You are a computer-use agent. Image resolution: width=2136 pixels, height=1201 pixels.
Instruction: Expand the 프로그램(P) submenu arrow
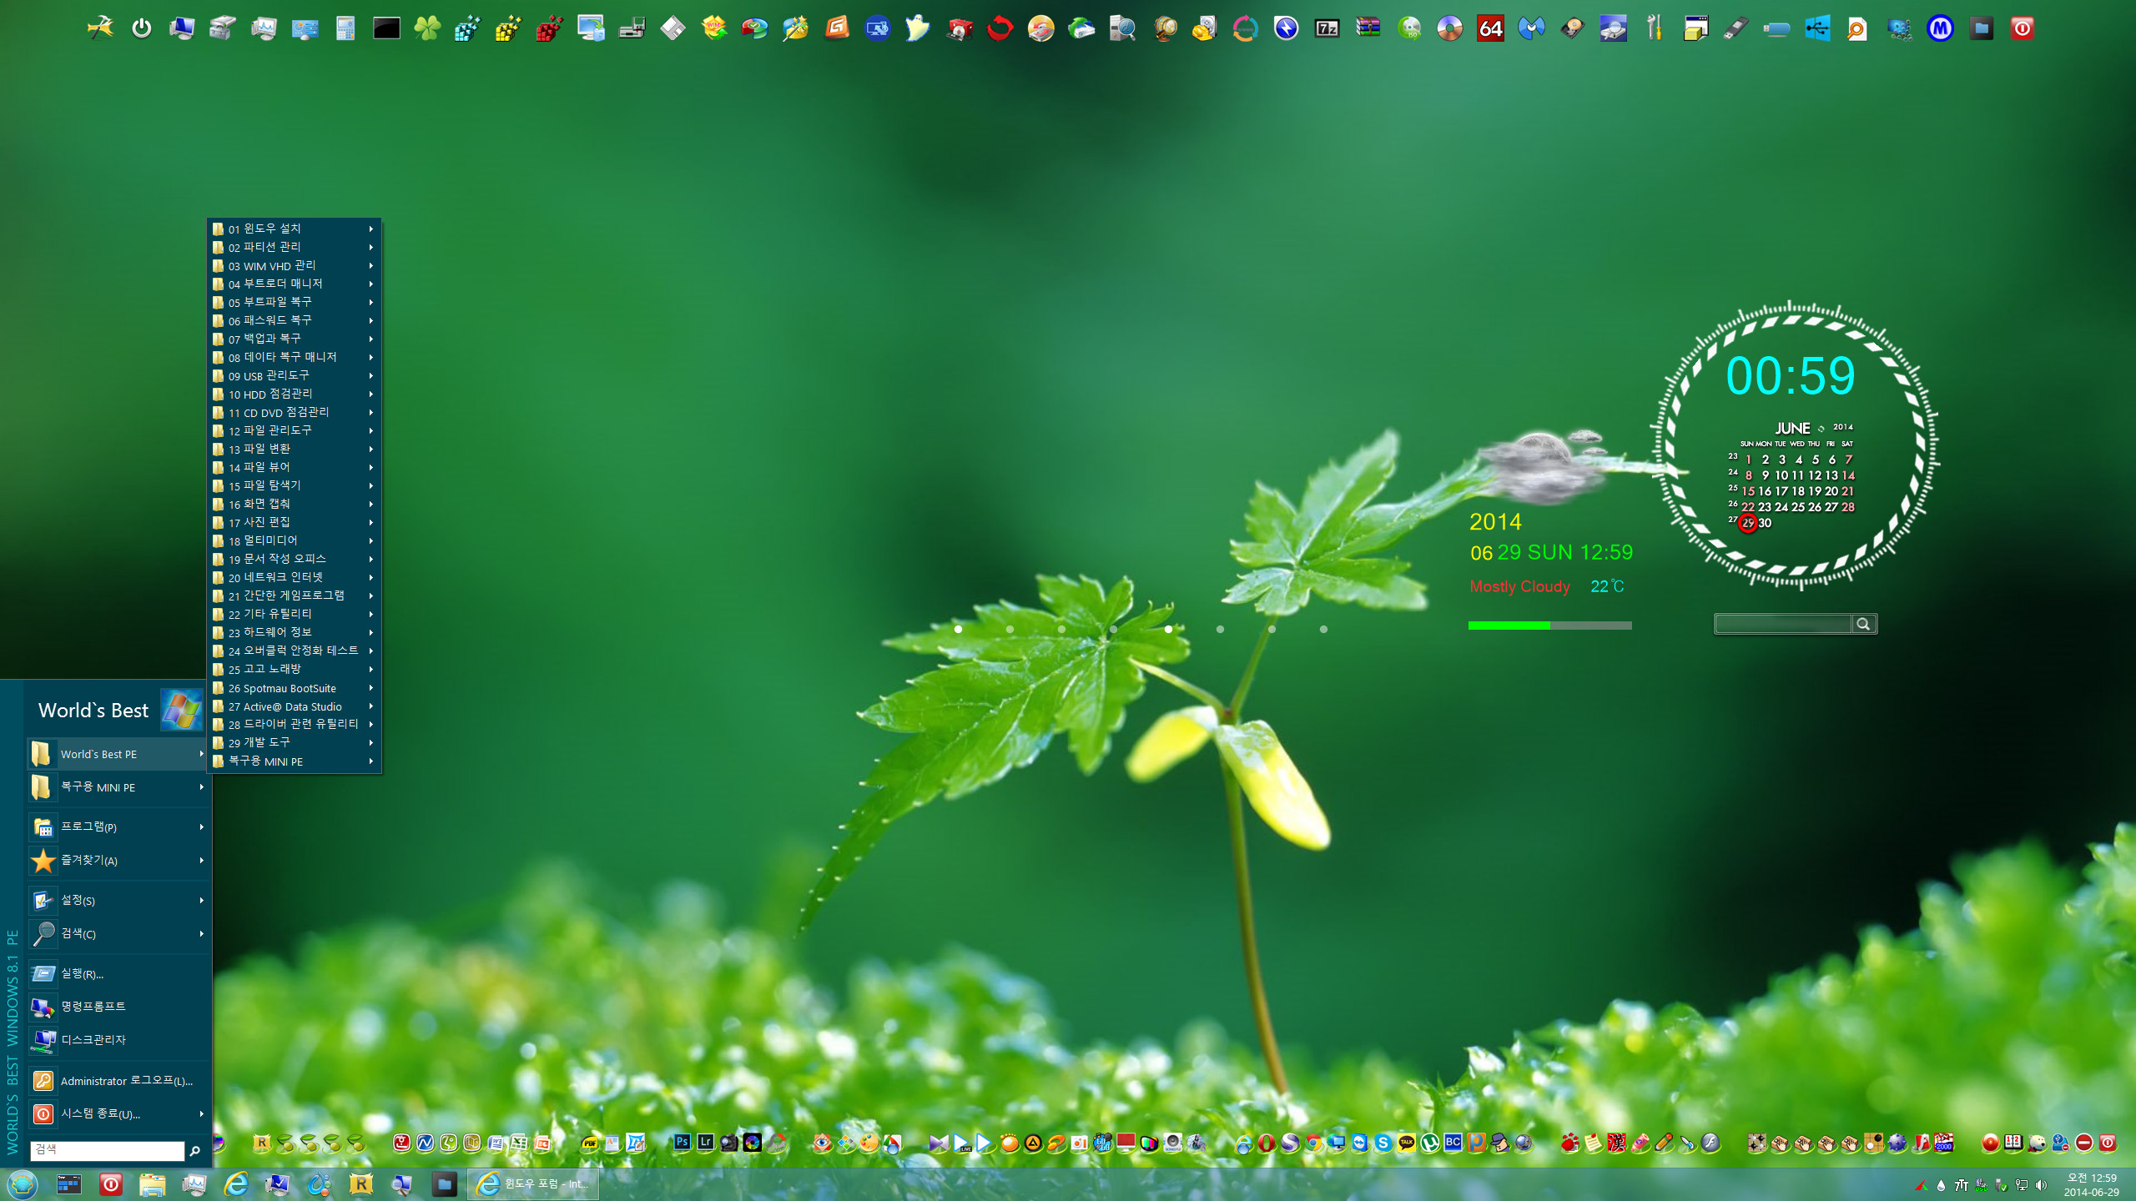tap(201, 827)
